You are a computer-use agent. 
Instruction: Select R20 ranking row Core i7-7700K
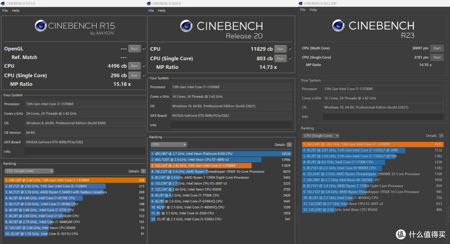point(221,195)
